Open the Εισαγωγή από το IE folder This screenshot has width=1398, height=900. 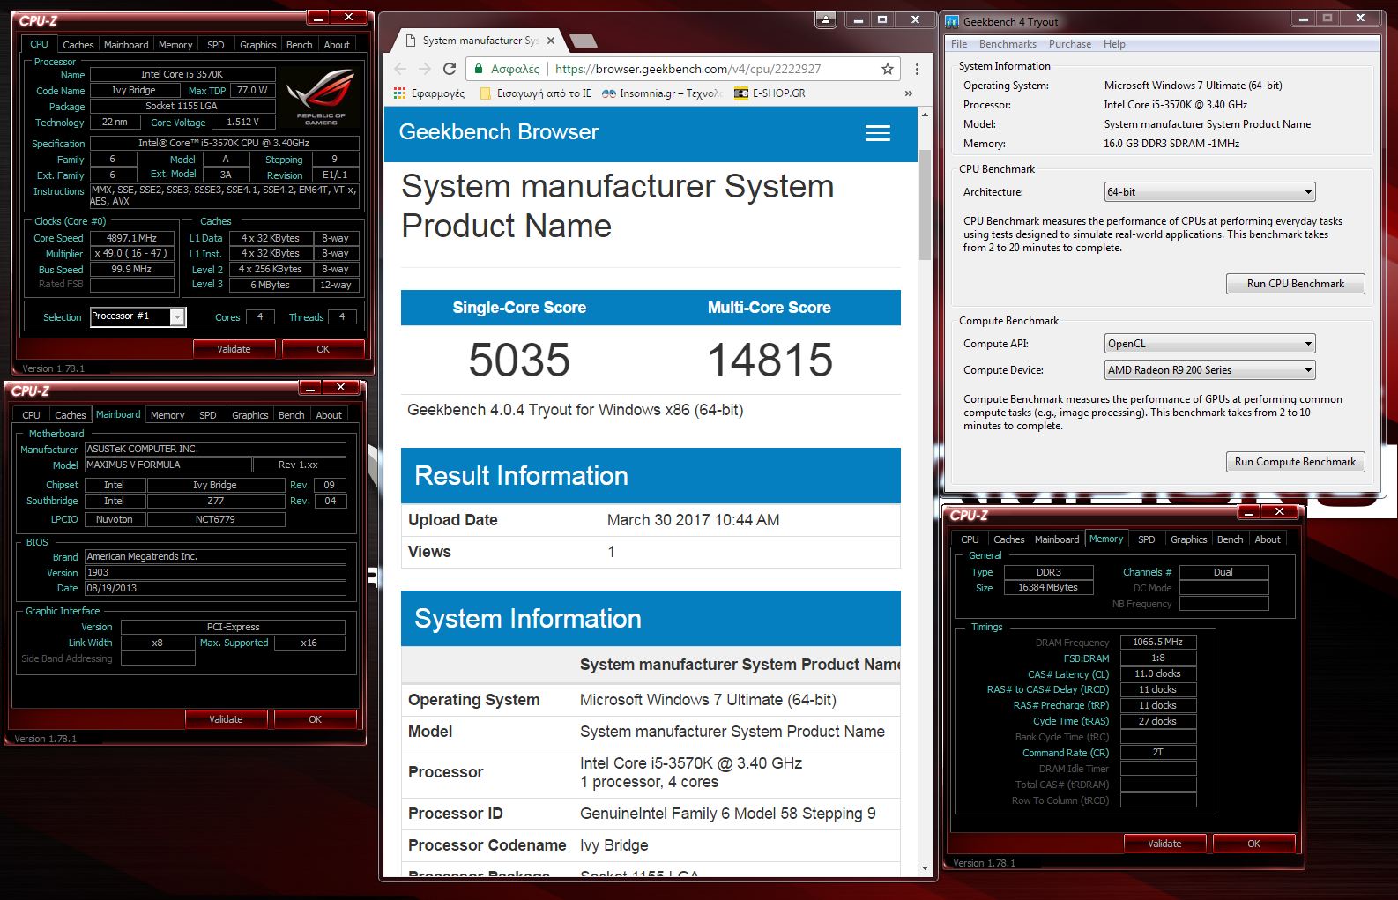click(535, 93)
